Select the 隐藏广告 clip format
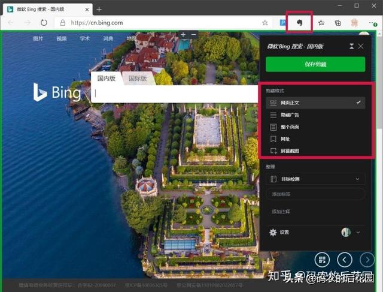 [315, 115]
